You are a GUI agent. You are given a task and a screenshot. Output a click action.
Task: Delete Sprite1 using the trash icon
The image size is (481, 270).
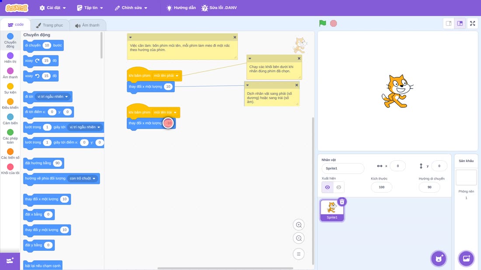tap(342, 202)
